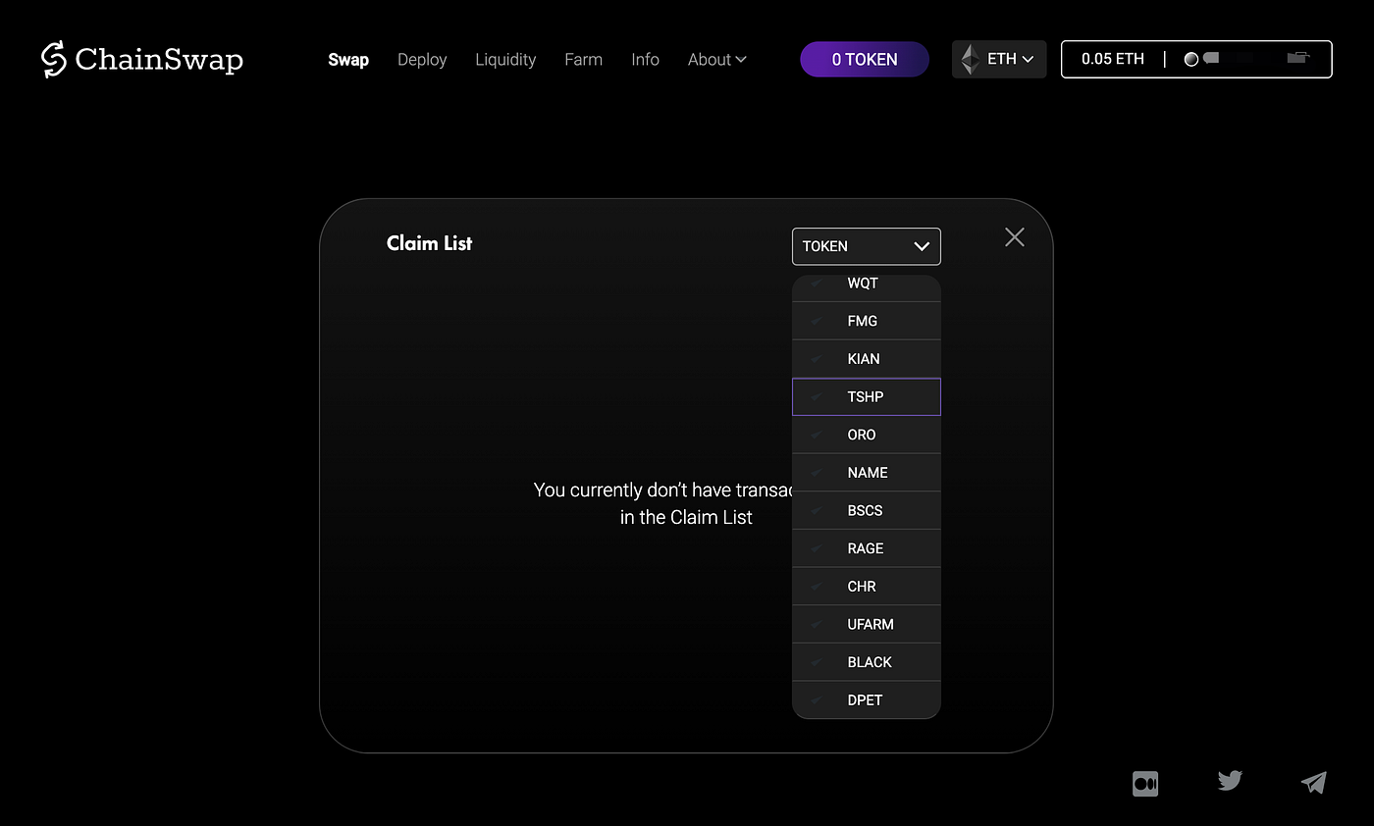Click the empty Claim List message

(x=663, y=503)
